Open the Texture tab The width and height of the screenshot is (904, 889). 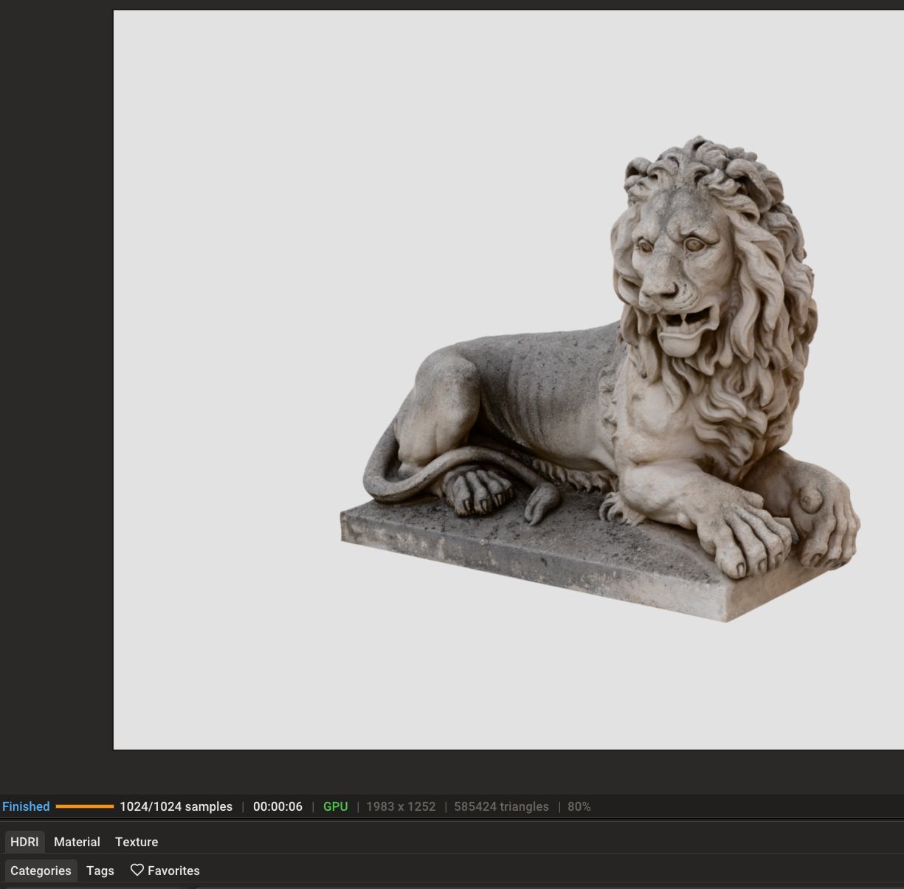pos(137,842)
